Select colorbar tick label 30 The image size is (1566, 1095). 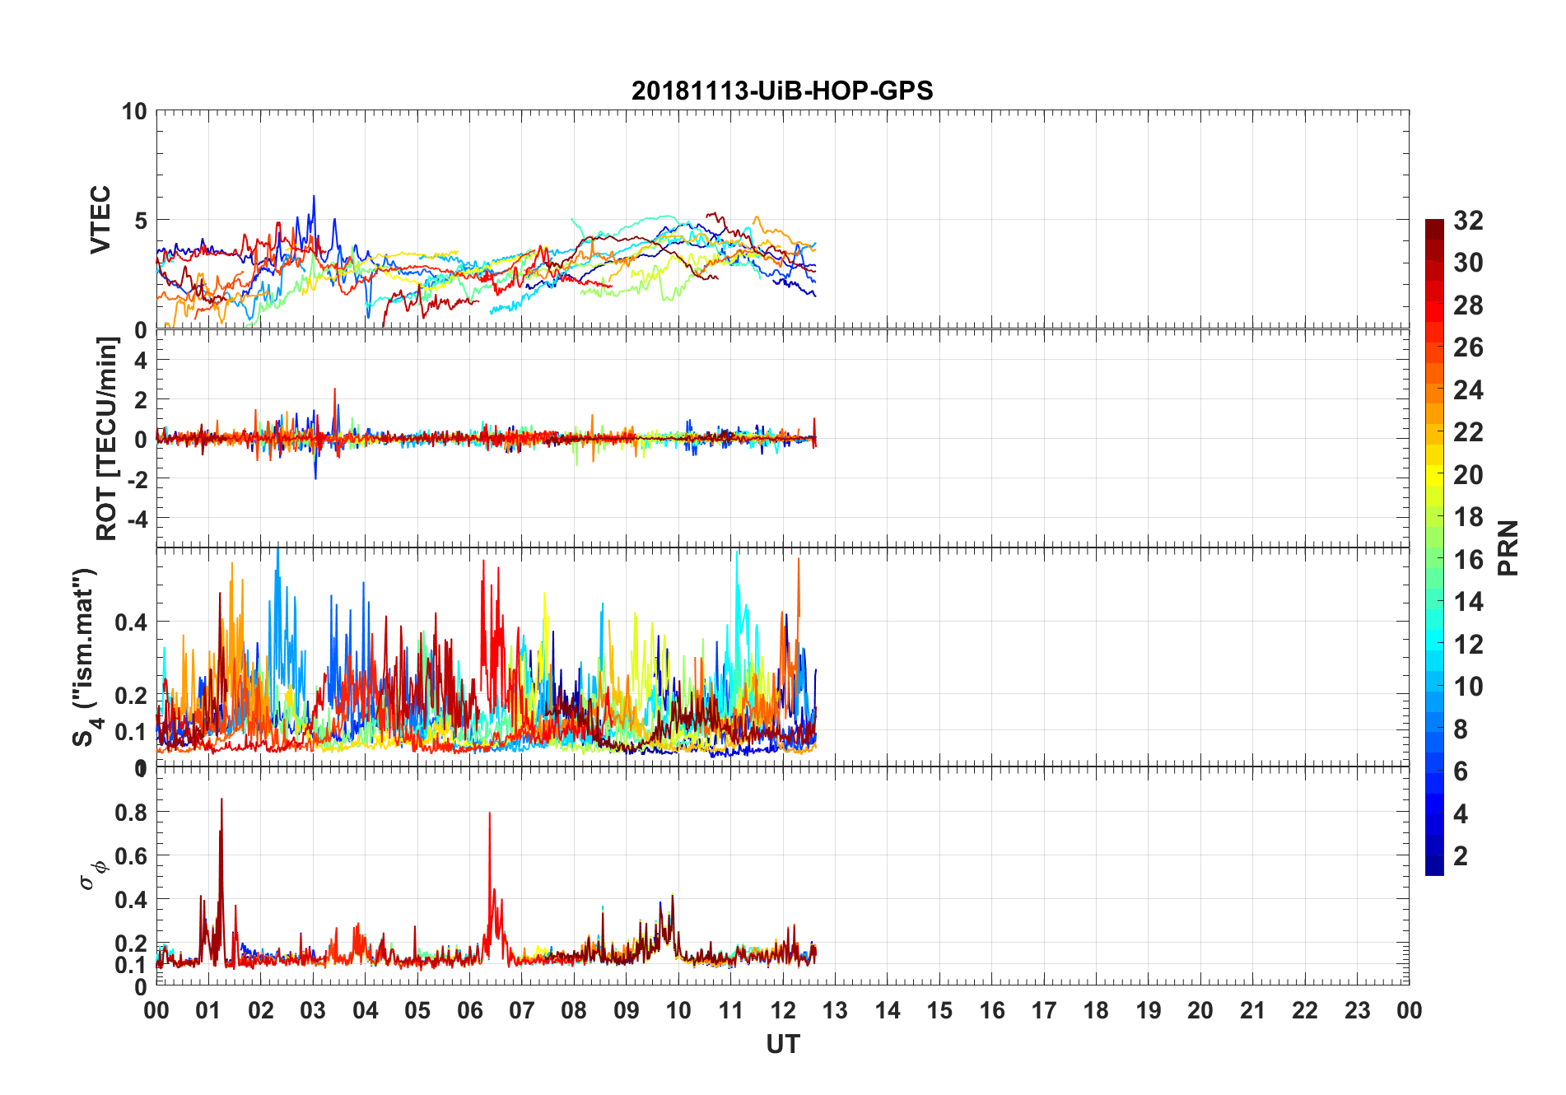coord(1468,263)
